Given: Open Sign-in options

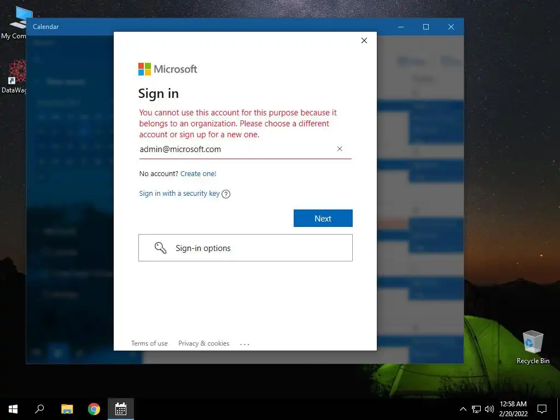Looking at the screenshot, I should (x=246, y=248).
